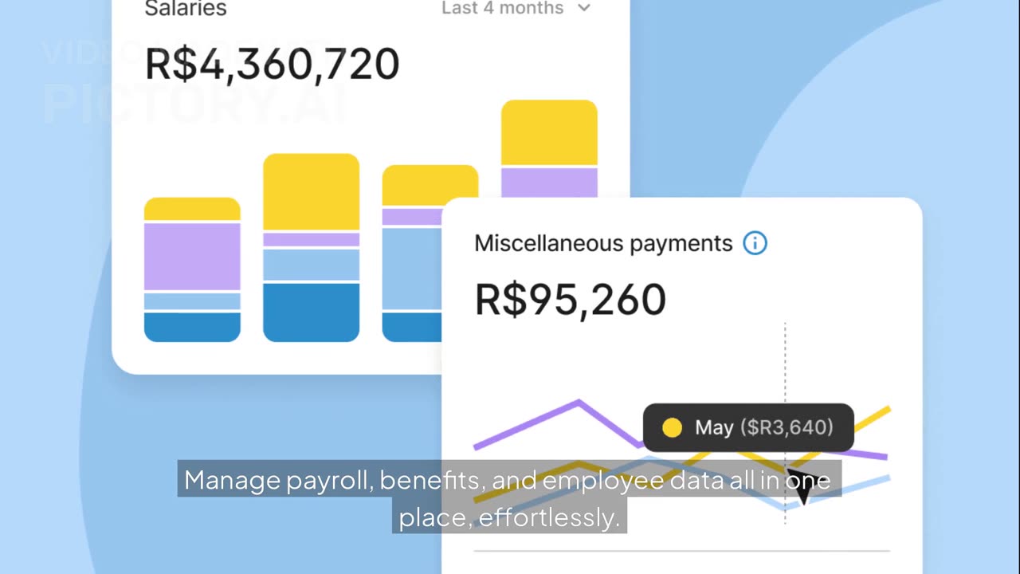1020x574 pixels.
Task: Click the Salaries card title
Action: click(x=186, y=10)
